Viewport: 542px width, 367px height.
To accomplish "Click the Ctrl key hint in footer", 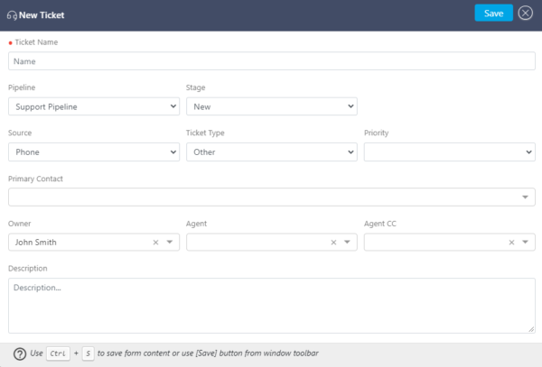I will coord(58,353).
